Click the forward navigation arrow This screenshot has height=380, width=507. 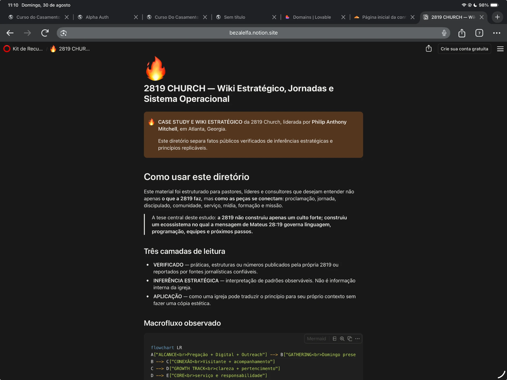[x=27, y=33]
